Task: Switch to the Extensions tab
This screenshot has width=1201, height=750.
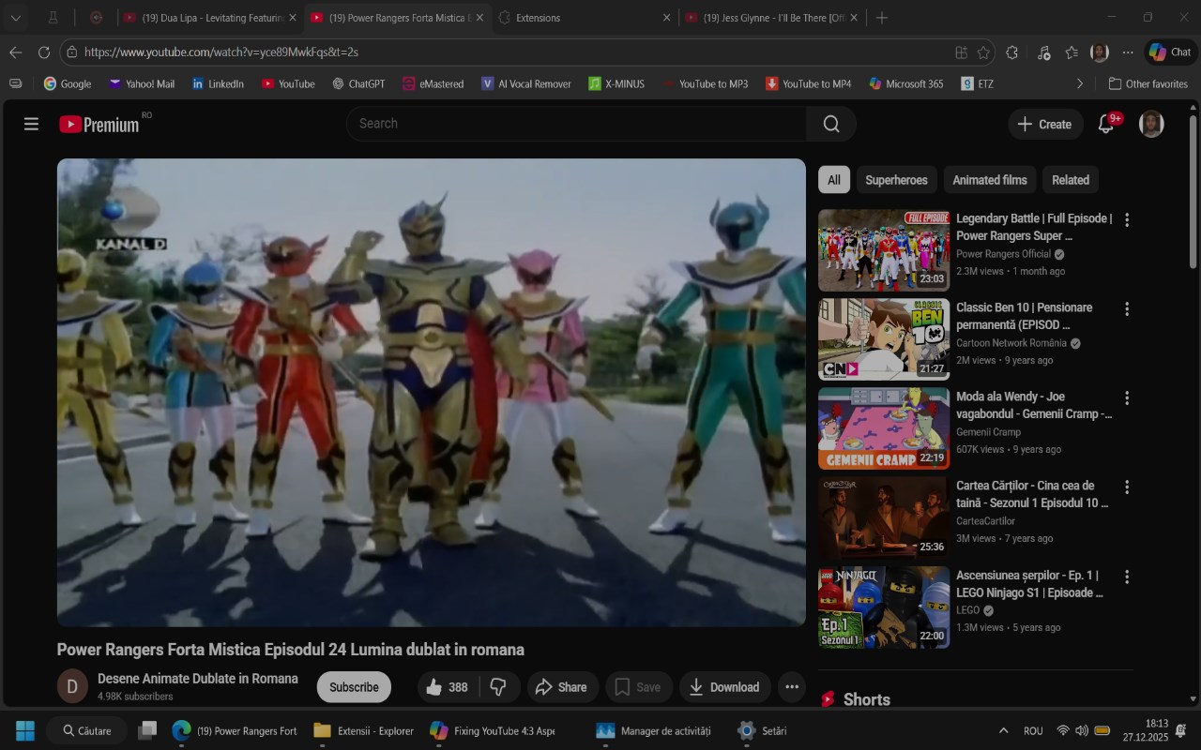Action: point(585,18)
